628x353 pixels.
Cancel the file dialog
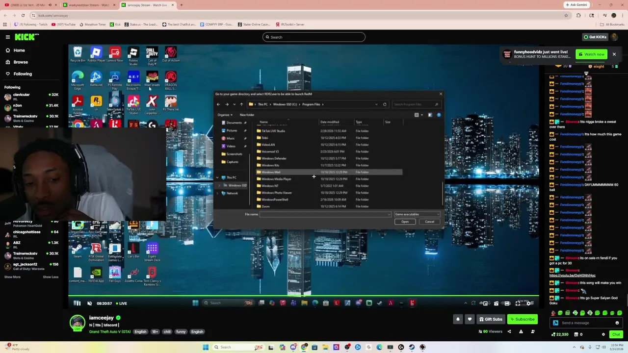tap(429, 222)
